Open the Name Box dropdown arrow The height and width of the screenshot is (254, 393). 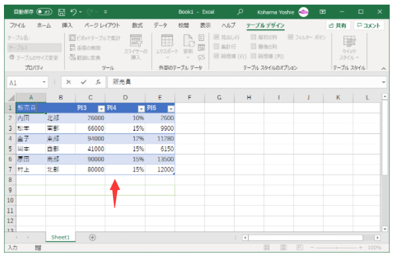44,82
